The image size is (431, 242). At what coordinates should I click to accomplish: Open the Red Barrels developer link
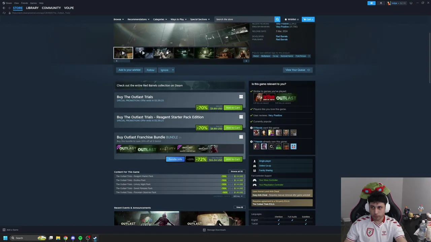(x=281, y=36)
